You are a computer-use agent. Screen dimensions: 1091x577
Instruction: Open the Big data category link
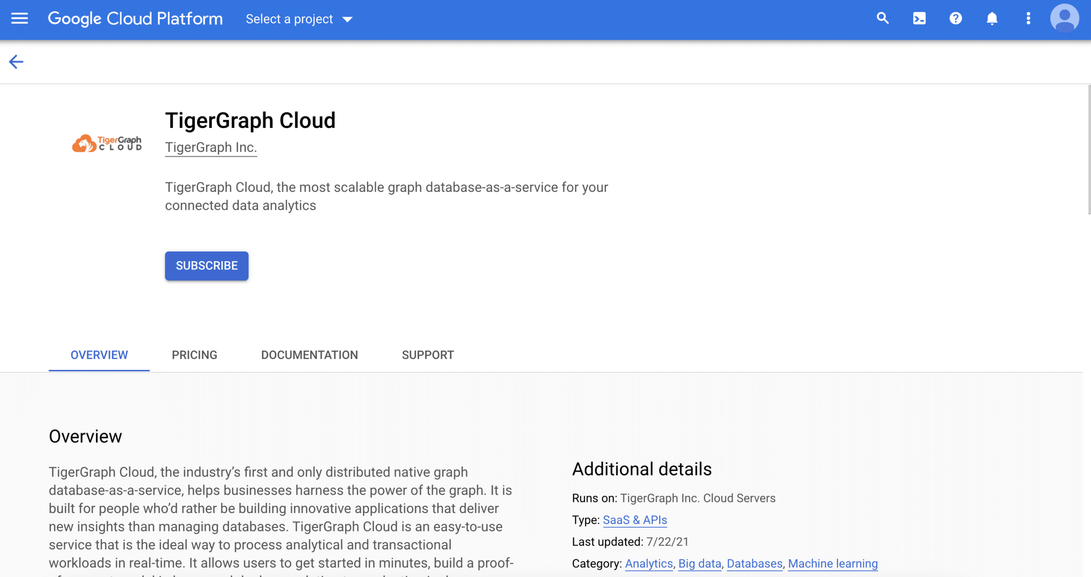[700, 563]
